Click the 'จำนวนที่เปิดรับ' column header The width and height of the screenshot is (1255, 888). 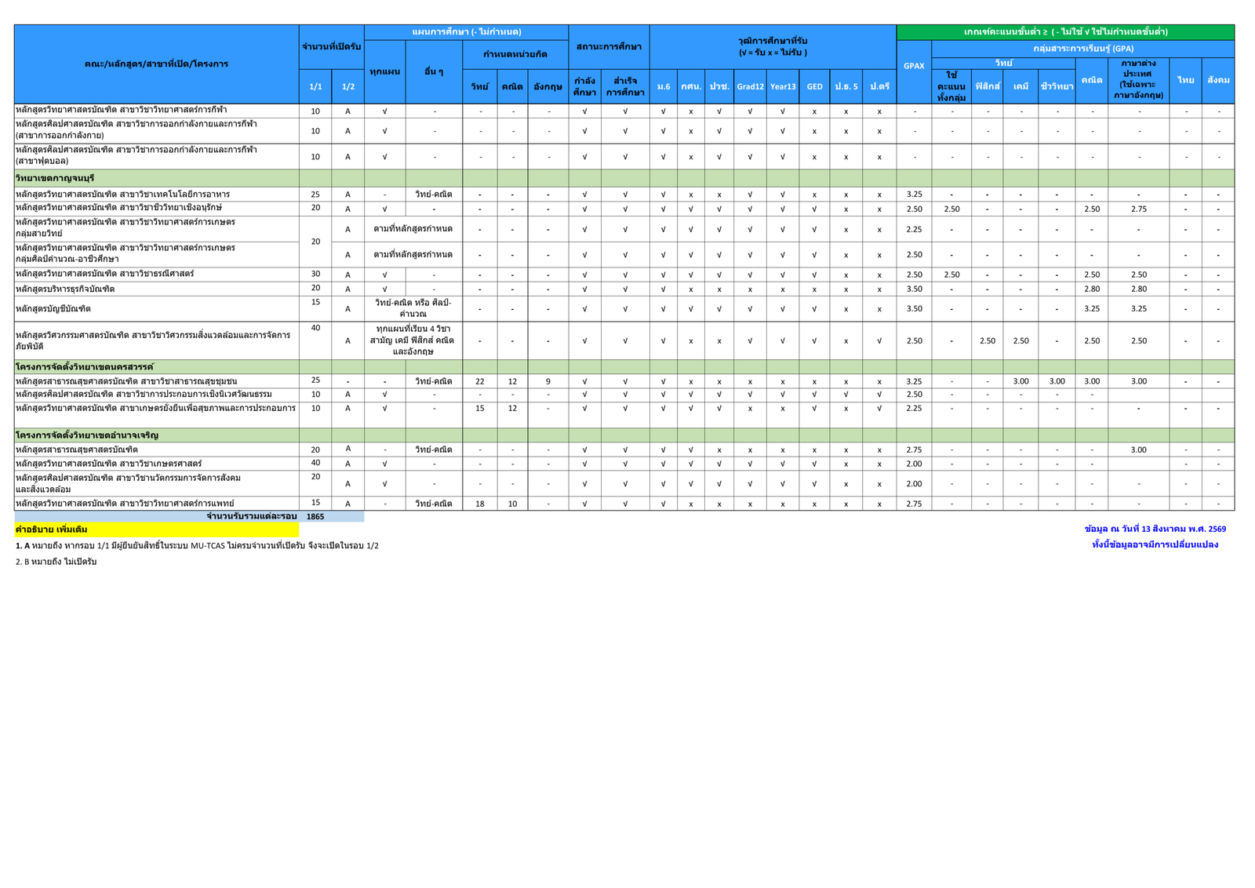coord(331,46)
